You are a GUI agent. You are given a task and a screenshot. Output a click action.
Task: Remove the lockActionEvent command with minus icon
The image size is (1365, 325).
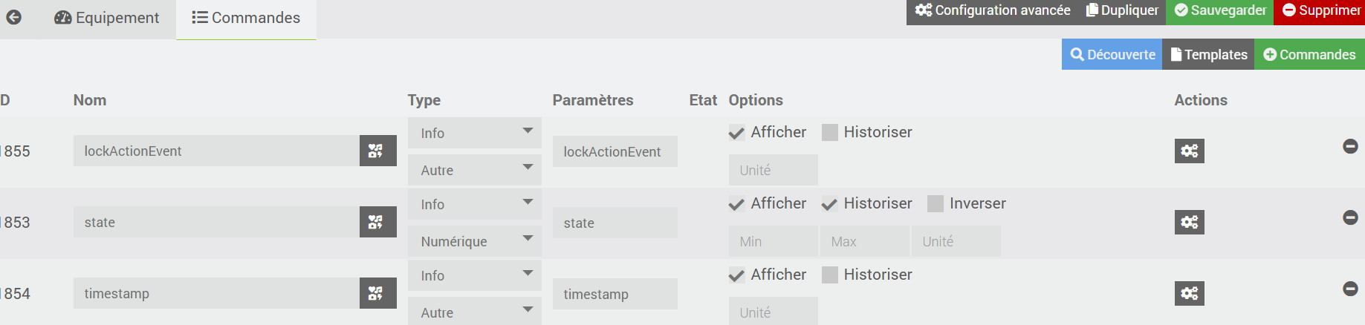(x=1350, y=146)
